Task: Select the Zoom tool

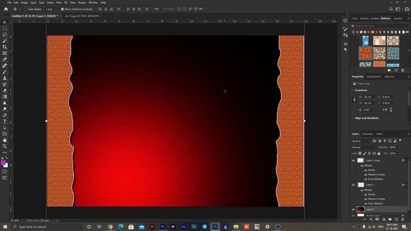Action: tap(4, 146)
